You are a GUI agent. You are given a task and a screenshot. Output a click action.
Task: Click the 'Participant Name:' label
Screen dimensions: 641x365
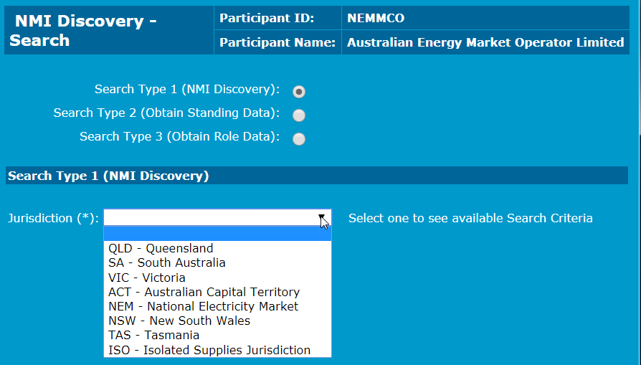coord(277,42)
